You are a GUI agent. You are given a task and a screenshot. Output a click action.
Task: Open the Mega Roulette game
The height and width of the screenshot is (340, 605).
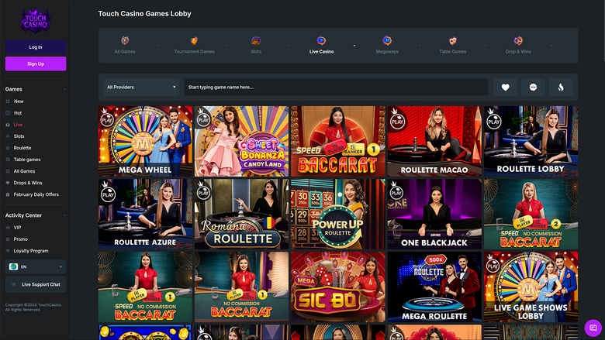[x=434, y=287]
